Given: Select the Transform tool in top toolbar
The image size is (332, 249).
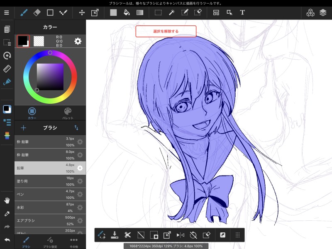Looking at the screenshot, I should point(95,12).
